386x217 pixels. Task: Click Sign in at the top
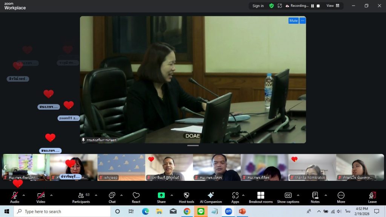pyautogui.click(x=258, y=6)
